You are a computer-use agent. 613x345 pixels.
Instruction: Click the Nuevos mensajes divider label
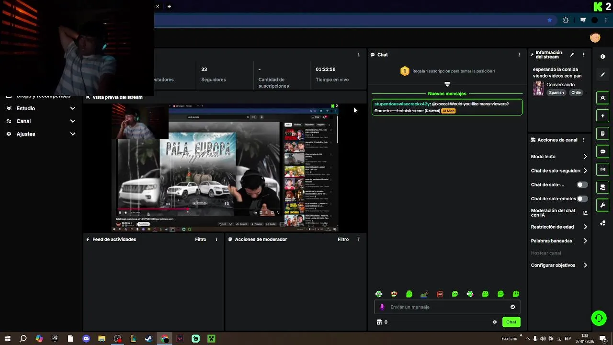coord(447,94)
